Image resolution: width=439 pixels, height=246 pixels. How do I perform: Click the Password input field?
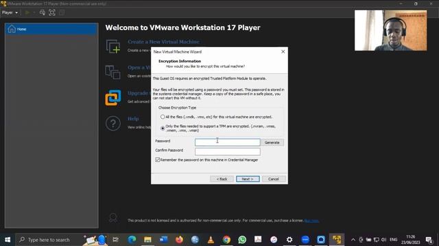[227, 143]
